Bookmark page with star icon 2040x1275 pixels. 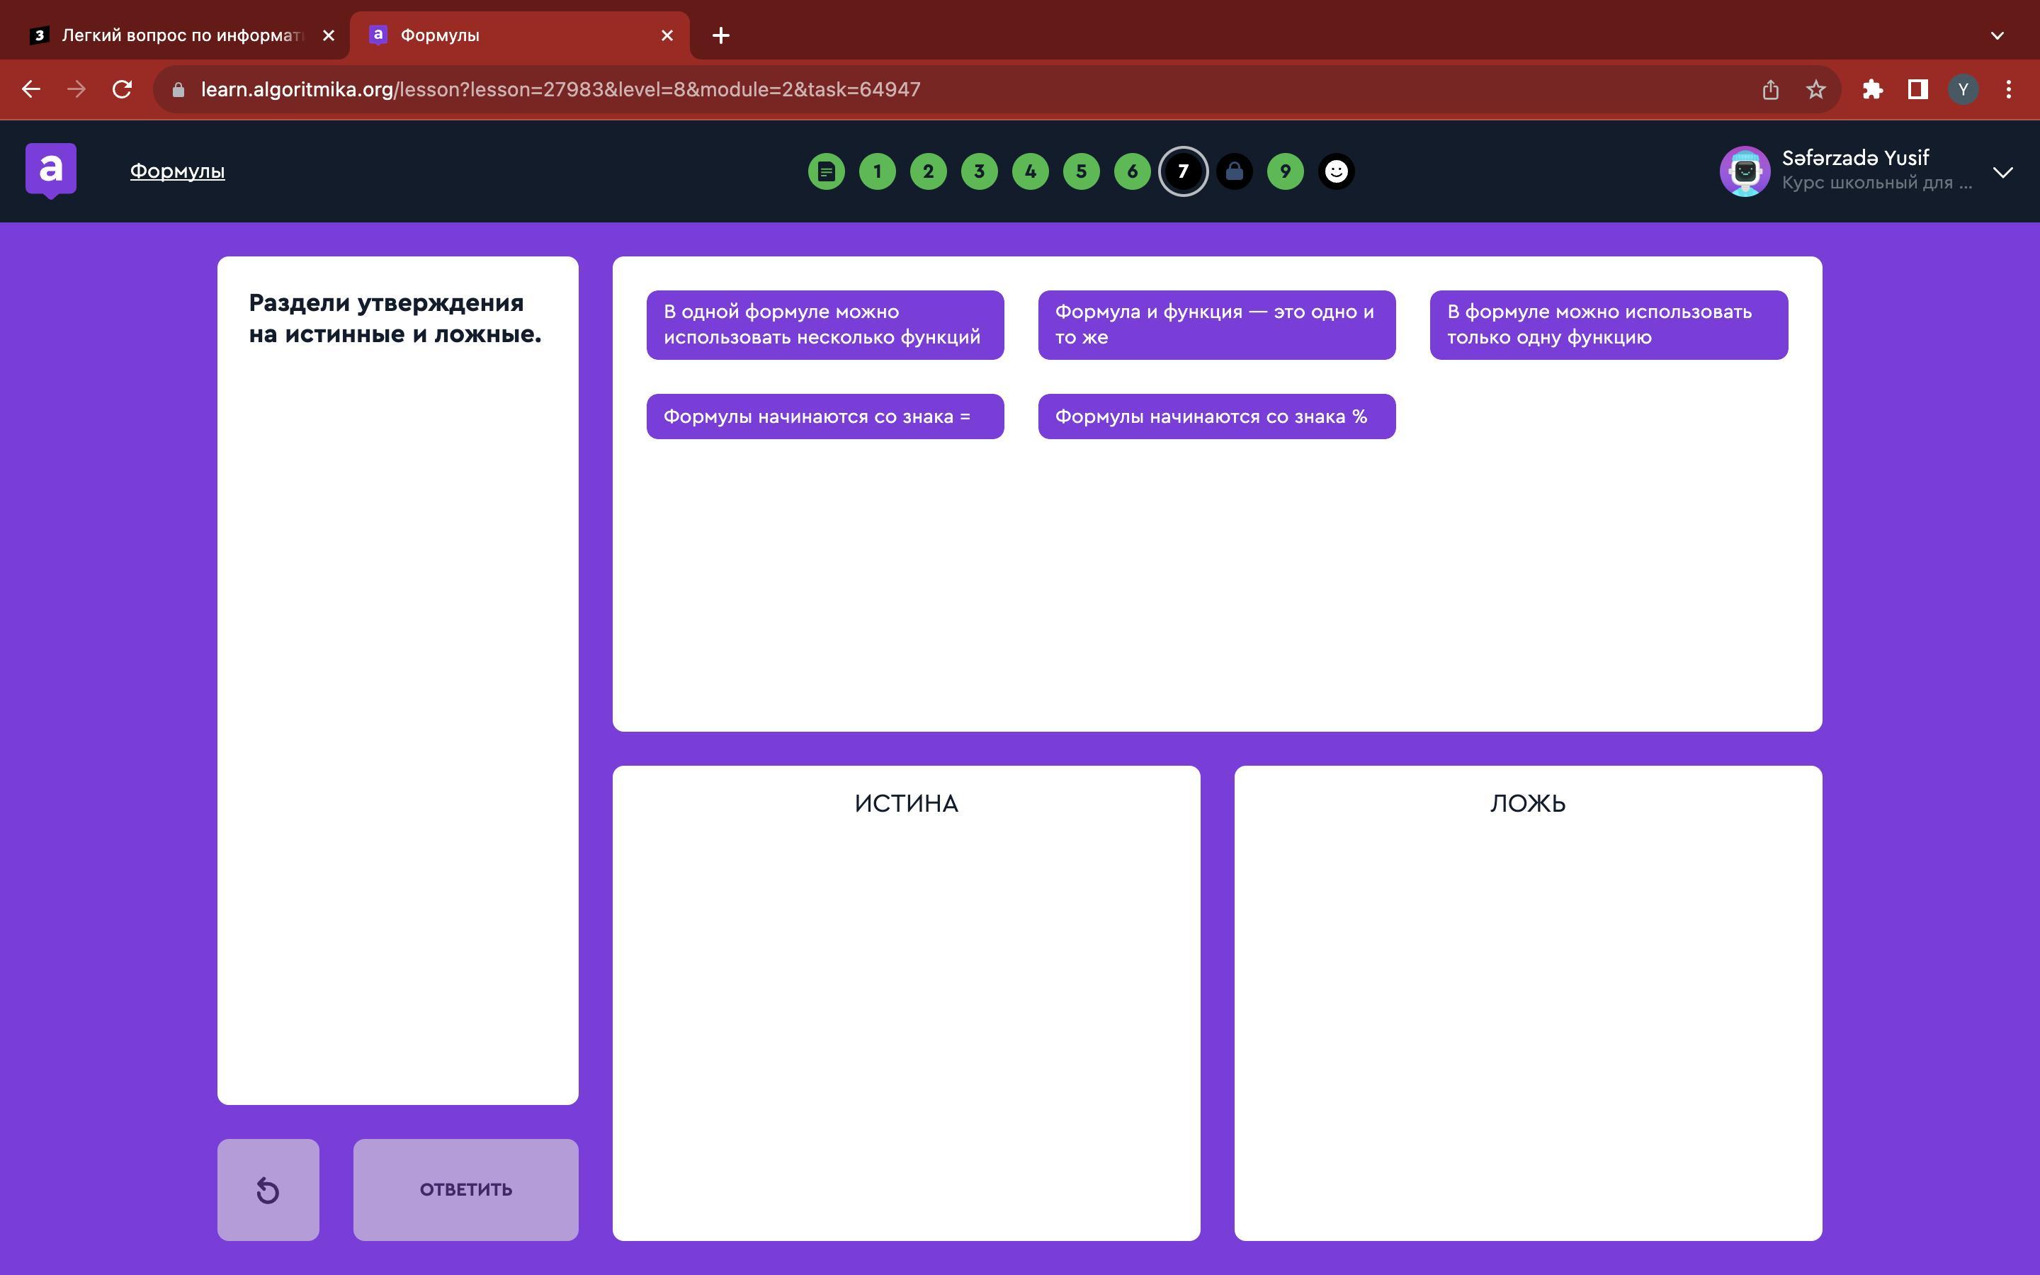1815,89
